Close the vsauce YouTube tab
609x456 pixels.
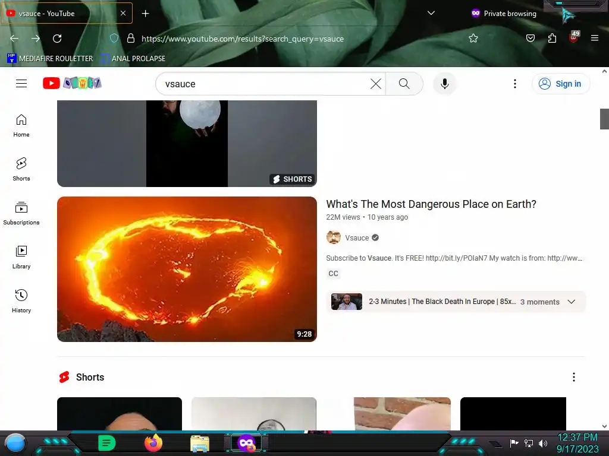pos(123,13)
